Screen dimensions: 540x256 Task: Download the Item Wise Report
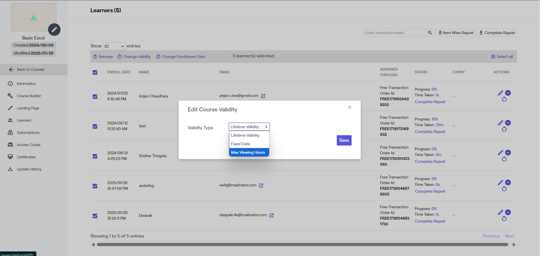pos(456,33)
